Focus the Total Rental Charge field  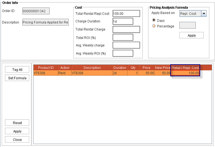[x=126, y=29]
